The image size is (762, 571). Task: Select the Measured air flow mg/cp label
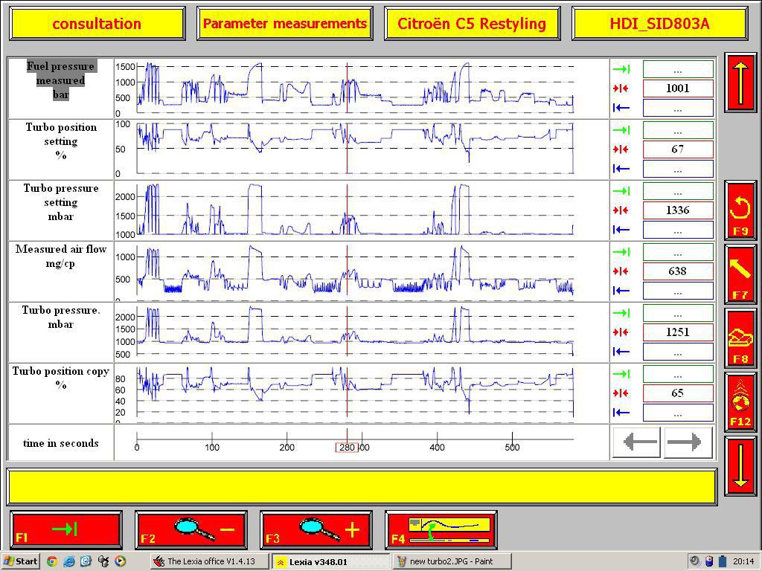(x=61, y=257)
